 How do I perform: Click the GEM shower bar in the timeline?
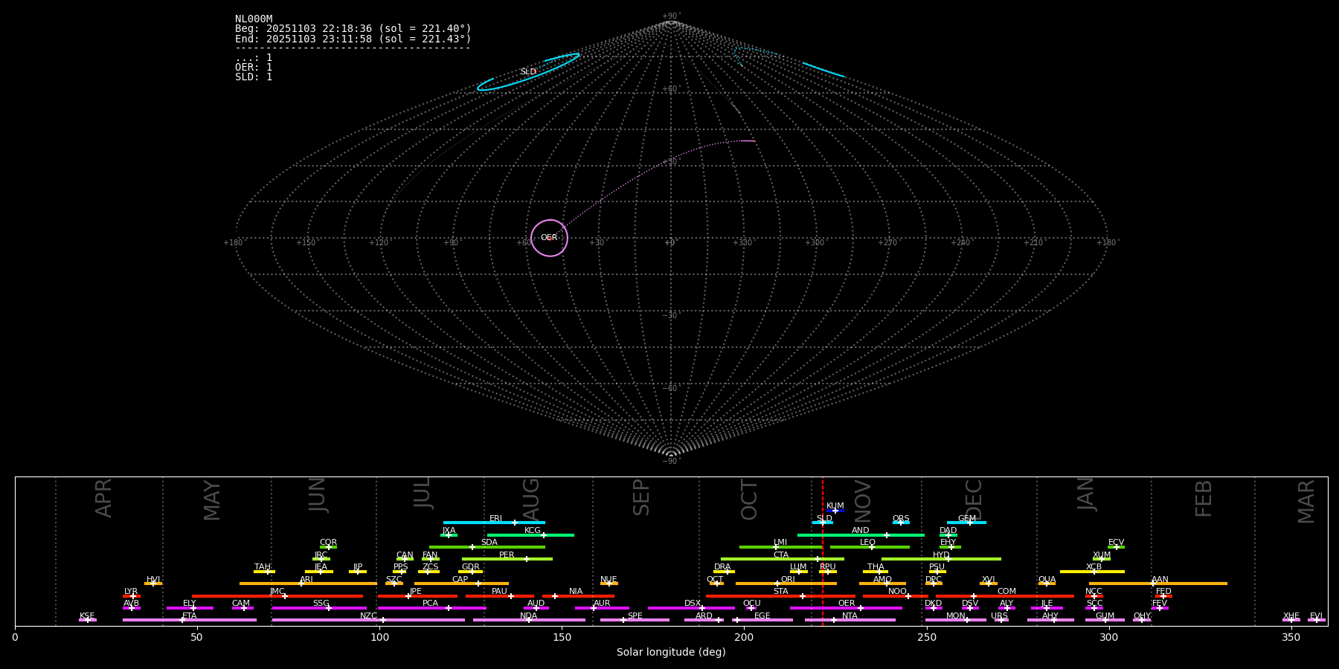pyautogui.click(x=966, y=523)
